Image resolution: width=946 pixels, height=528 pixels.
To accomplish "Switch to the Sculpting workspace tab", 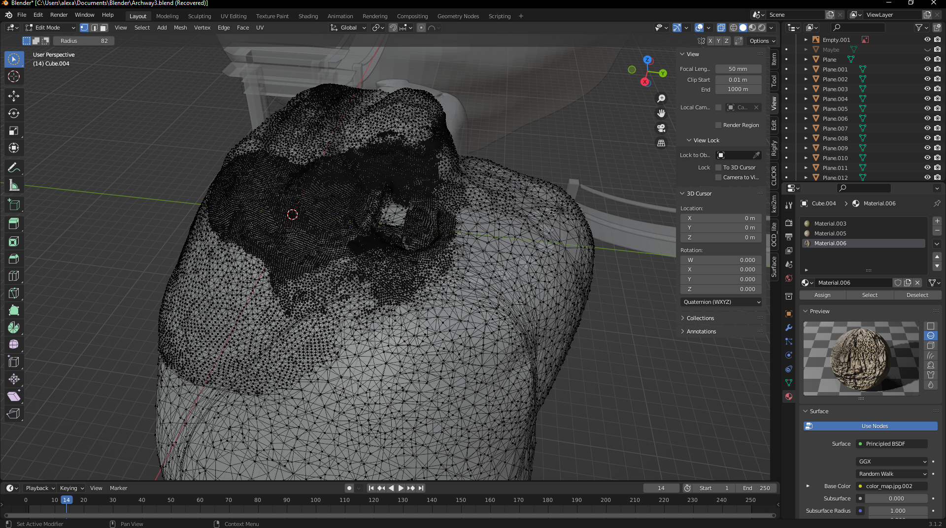I will 199,16.
